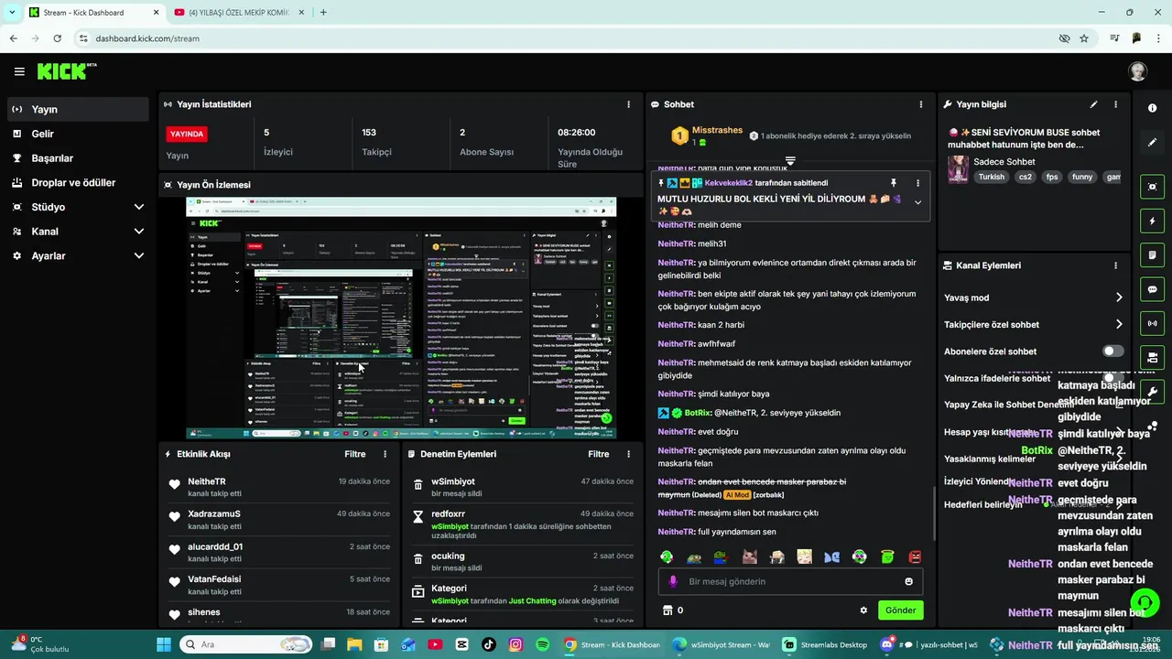Open Windows Start menu
Viewport: 1172px width, 659px height.
click(x=164, y=644)
